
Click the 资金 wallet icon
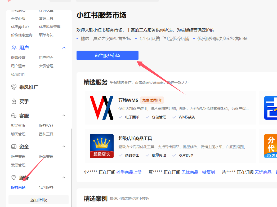[14, 147]
